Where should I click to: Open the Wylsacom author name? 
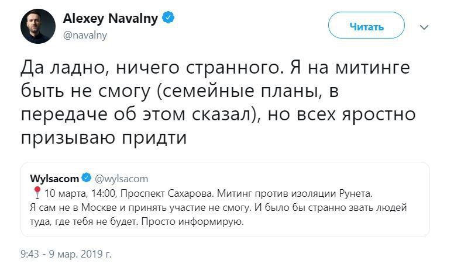(x=54, y=179)
